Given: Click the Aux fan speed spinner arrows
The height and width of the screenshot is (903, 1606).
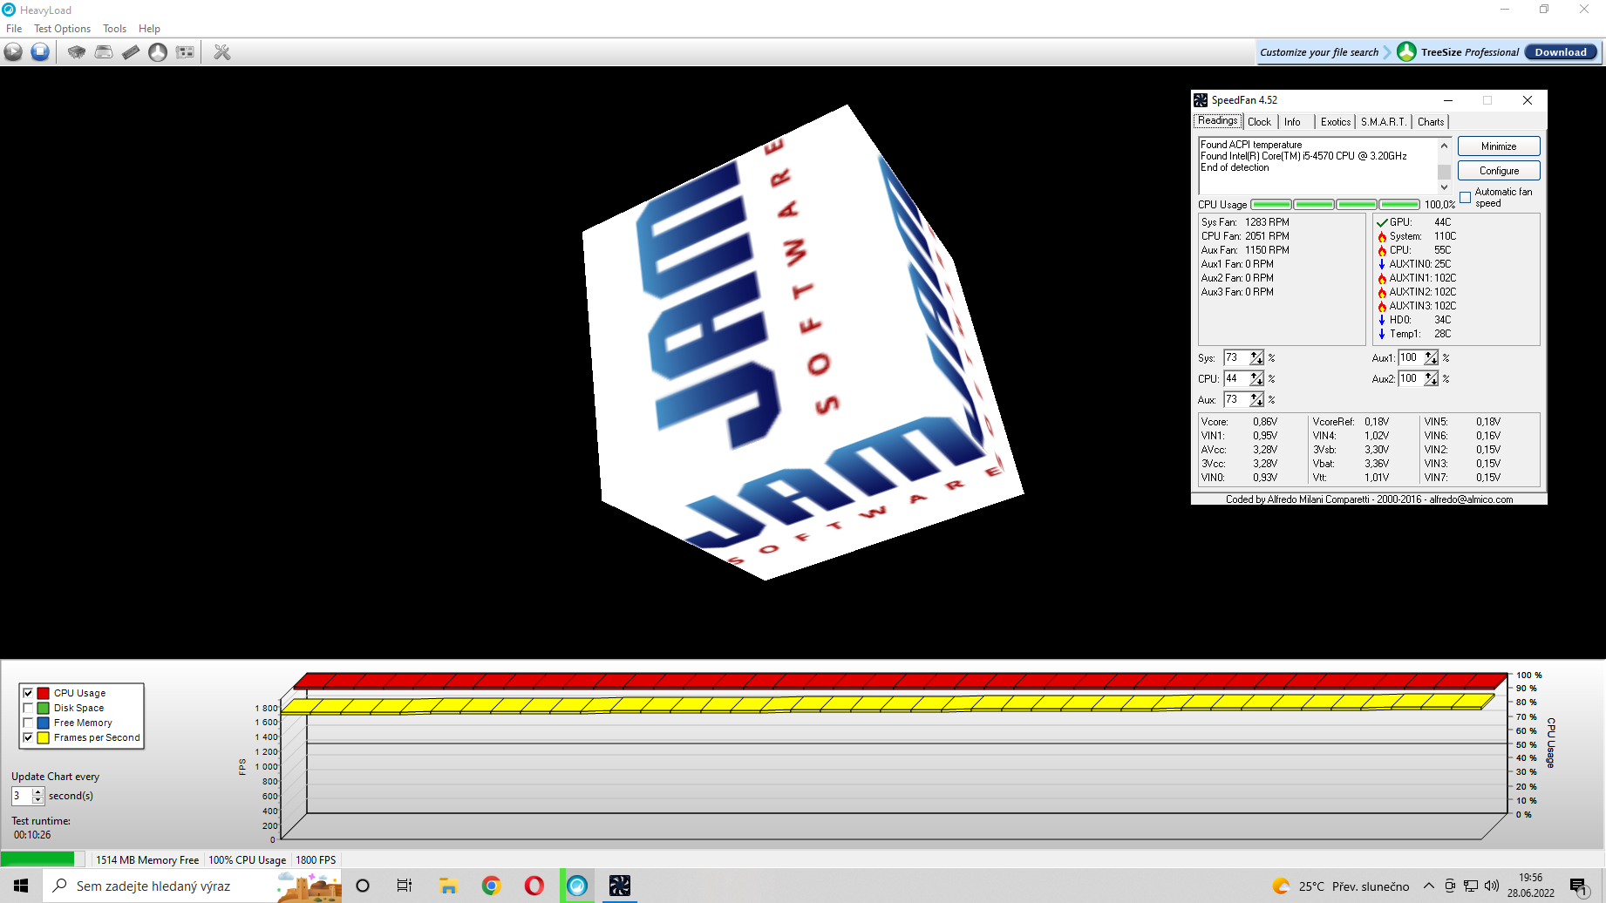Looking at the screenshot, I should tap(1256, 400).
